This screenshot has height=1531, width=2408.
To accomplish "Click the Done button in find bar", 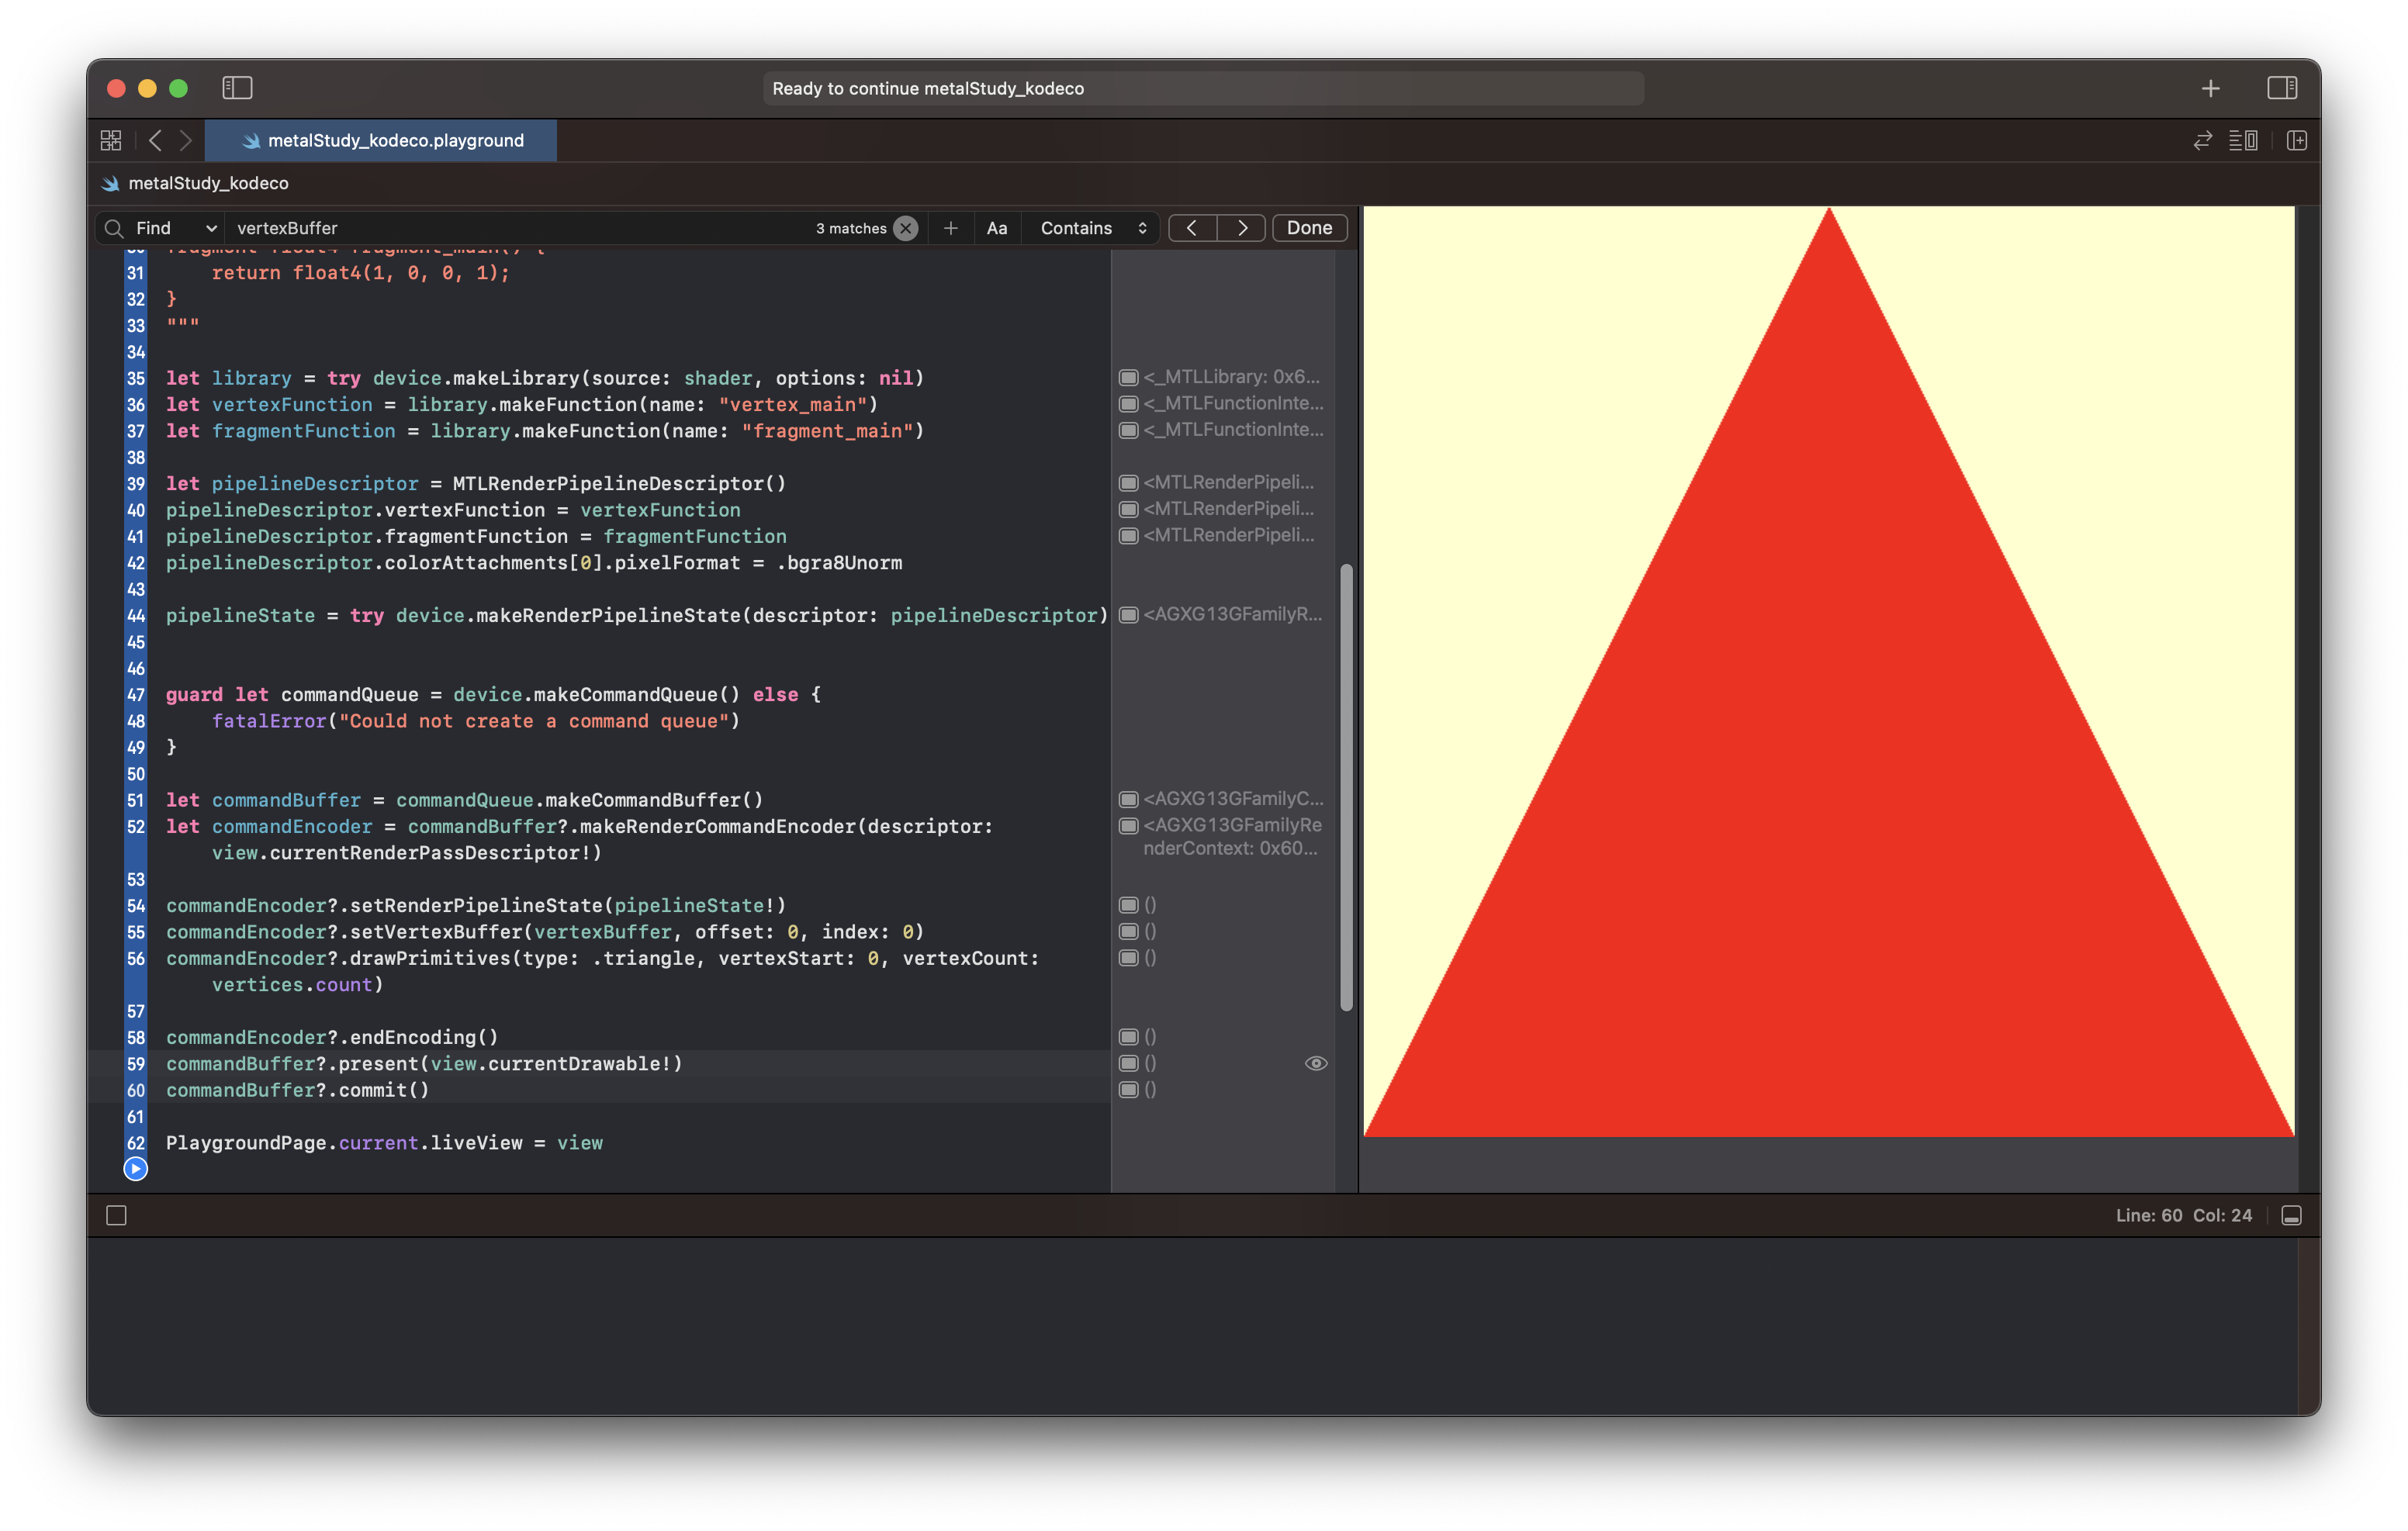I will pos(1308,228).
